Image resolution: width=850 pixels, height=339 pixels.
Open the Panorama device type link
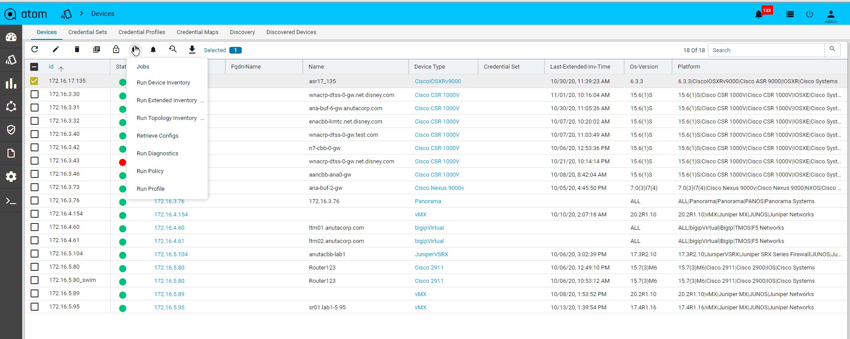(x=428, y=201)
